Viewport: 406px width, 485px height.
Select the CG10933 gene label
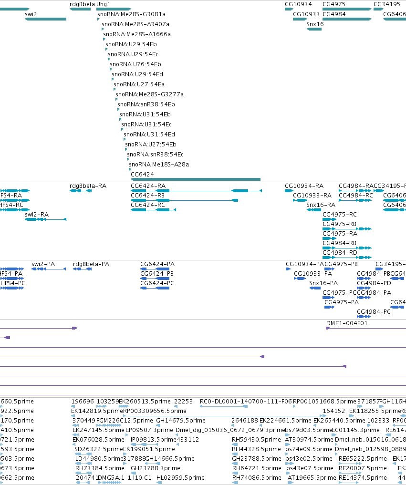point(306,14)
